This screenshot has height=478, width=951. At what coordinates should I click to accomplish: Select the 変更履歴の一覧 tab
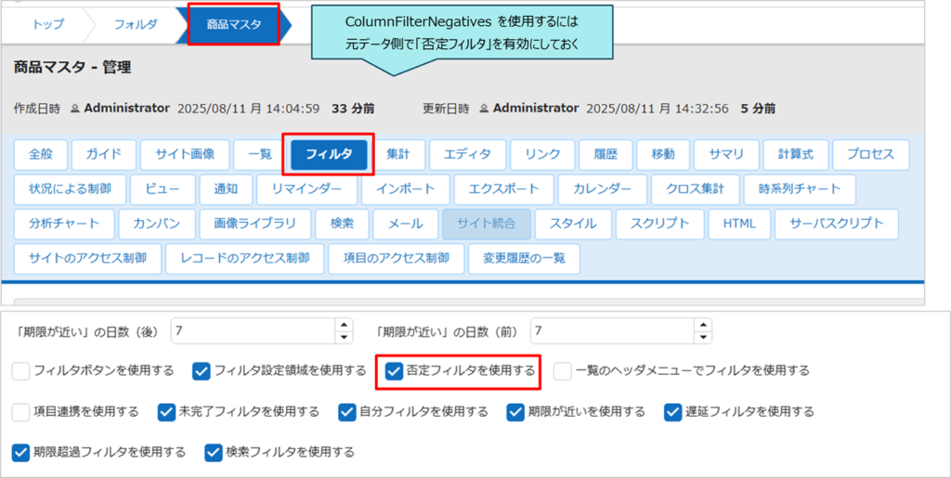524,259
